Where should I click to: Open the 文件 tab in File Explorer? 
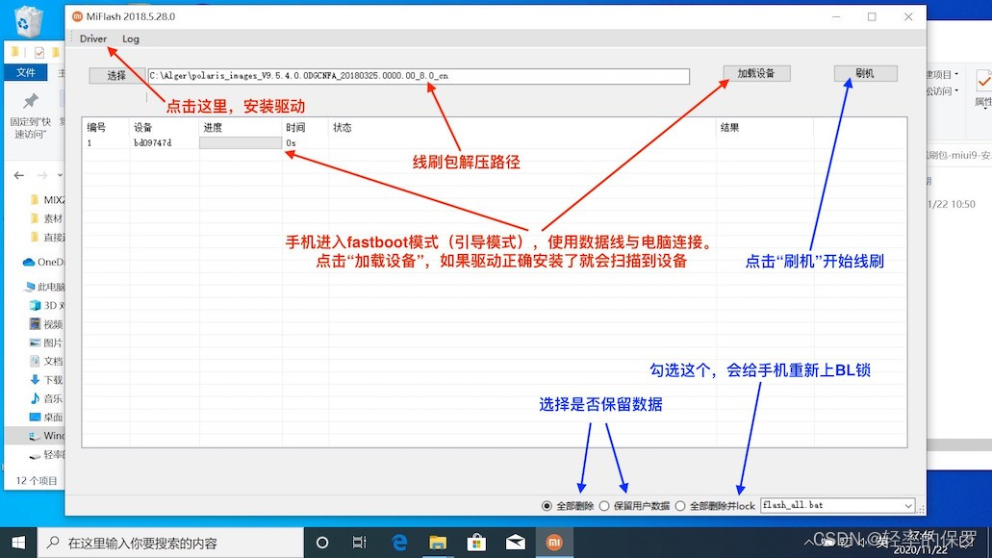pos(26,72)
